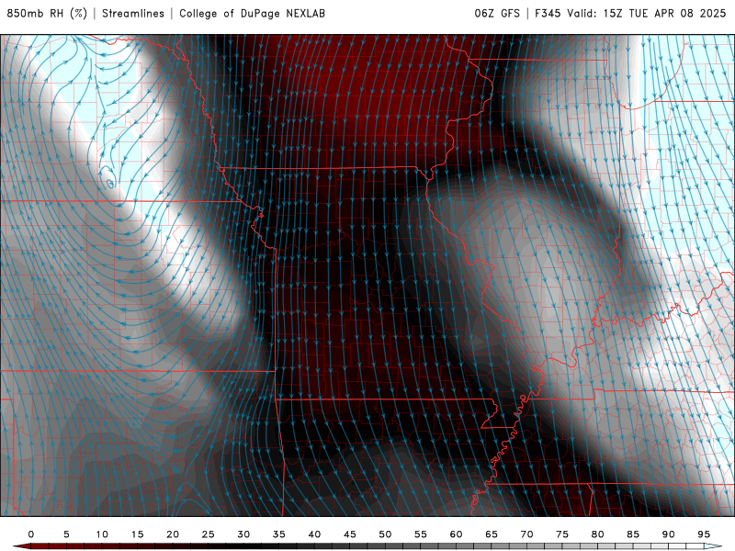
Task: Click the "Streamlines" label in the header
Action: coord(133,14)
